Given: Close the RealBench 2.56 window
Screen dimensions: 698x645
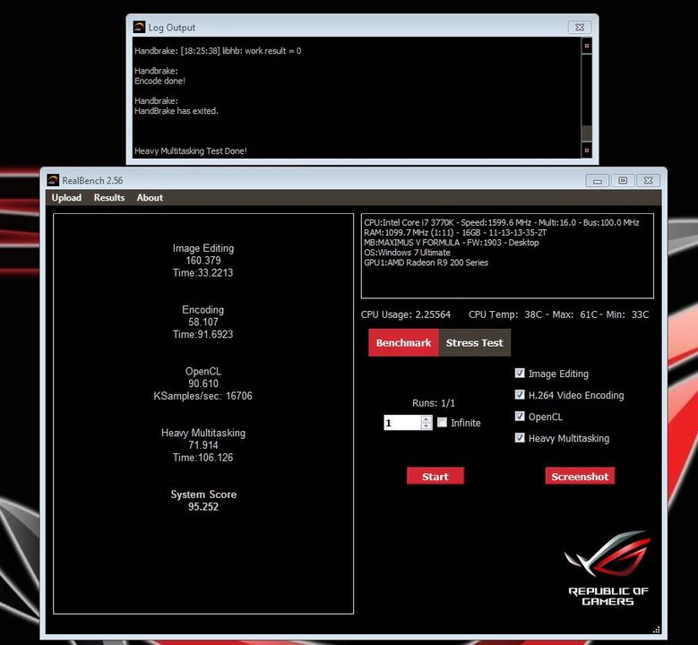Looking at the screenshot, I should [648, 180].
